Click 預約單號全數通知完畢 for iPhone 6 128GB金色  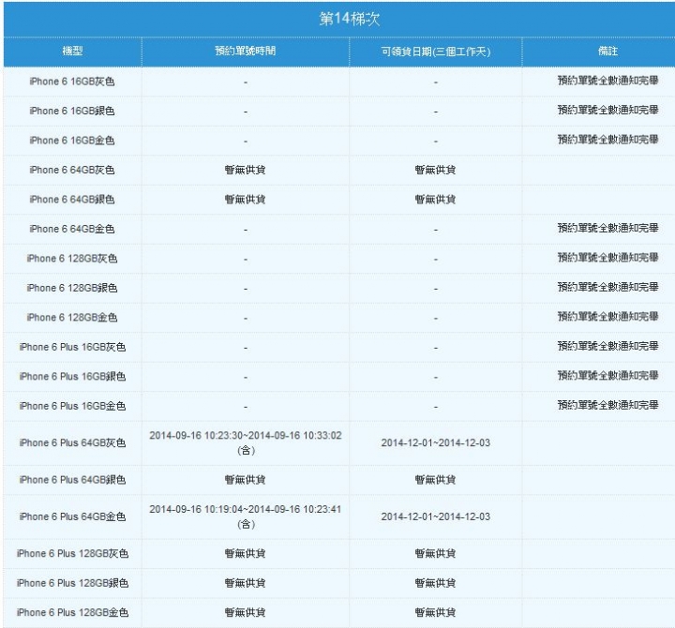click(607, 316)
